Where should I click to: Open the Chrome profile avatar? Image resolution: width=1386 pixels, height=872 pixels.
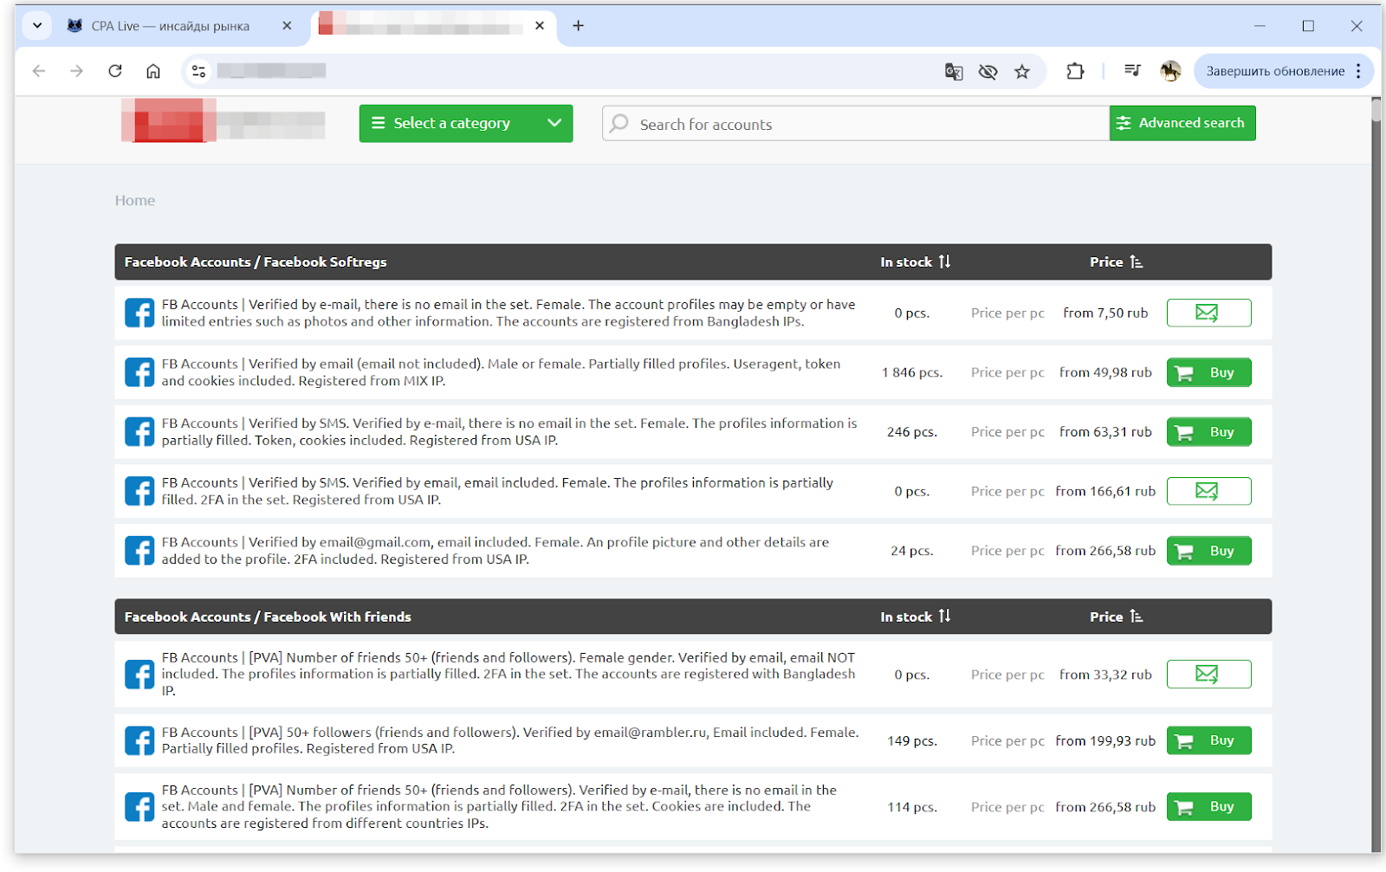(1170, 71)
